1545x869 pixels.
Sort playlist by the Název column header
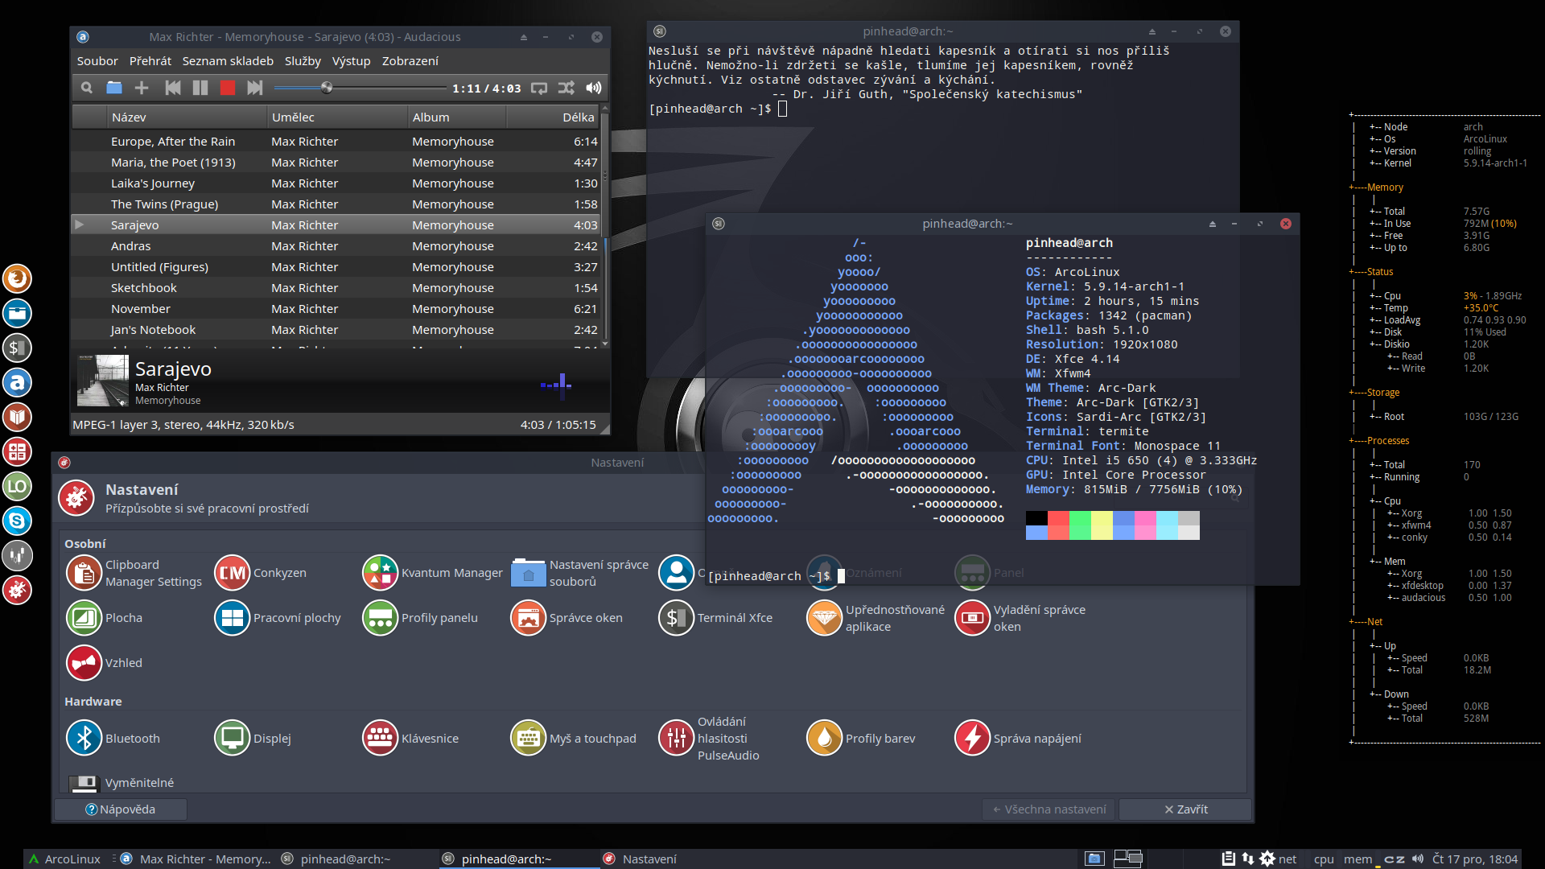pos(187,117)
